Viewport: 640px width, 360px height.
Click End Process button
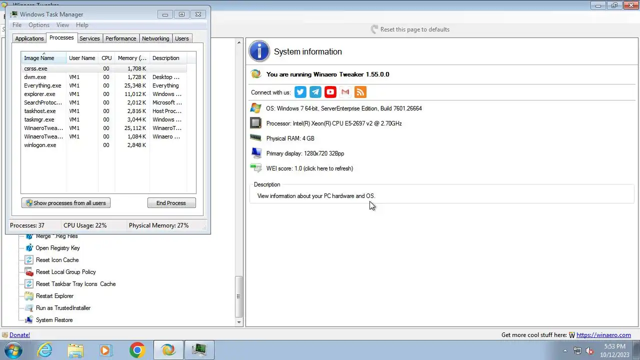pos(171,203)
